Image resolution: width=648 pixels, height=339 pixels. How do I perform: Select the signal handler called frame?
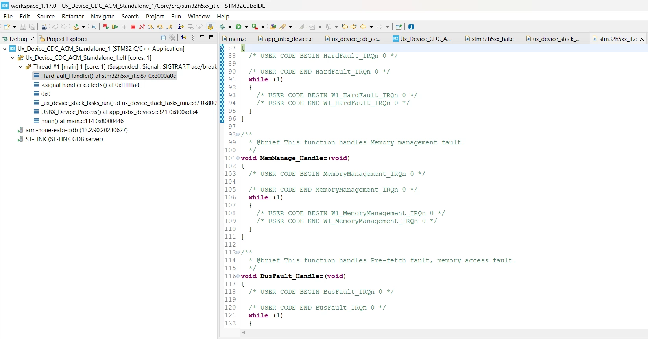click(87, 85)
